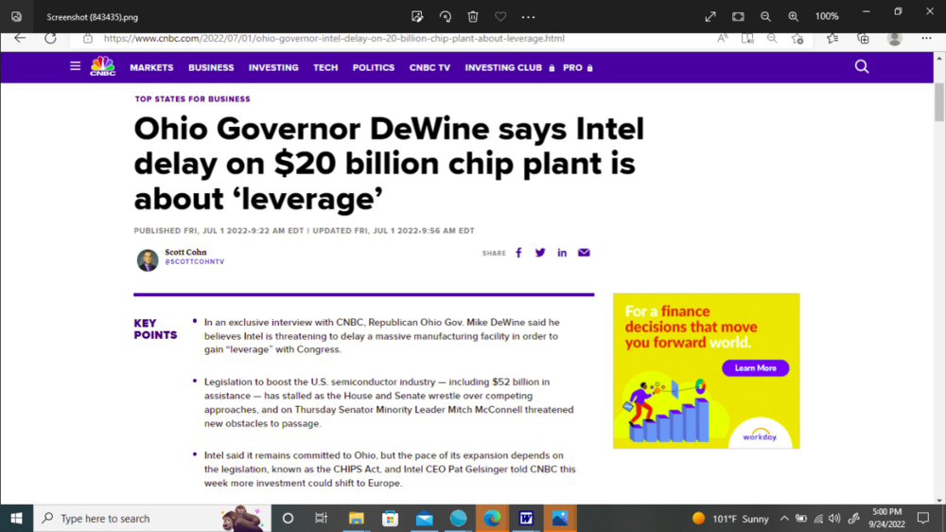The width and height of the screenshot is (946, 532).
Task: Open Cortana circle icon on taskbar
Action: click(288, 518)
